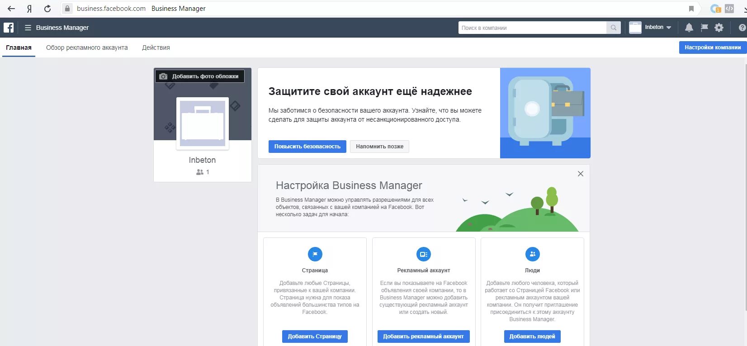Image resolution: width=747 pixels, height=346 pixels.
Task: Close the Настройка Business Manager panel
Action: click(x=581, y=174)
